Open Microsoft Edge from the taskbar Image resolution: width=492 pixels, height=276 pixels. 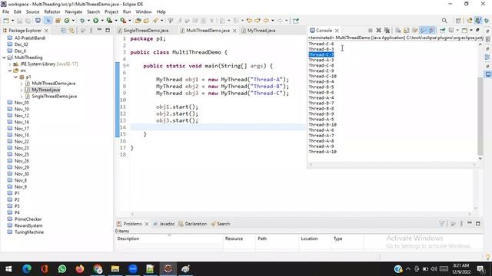click(x=27, y=269)
